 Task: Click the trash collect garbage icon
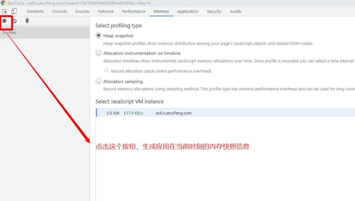[27, 21]
